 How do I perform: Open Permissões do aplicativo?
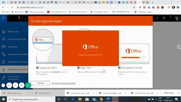pos(14,62)
